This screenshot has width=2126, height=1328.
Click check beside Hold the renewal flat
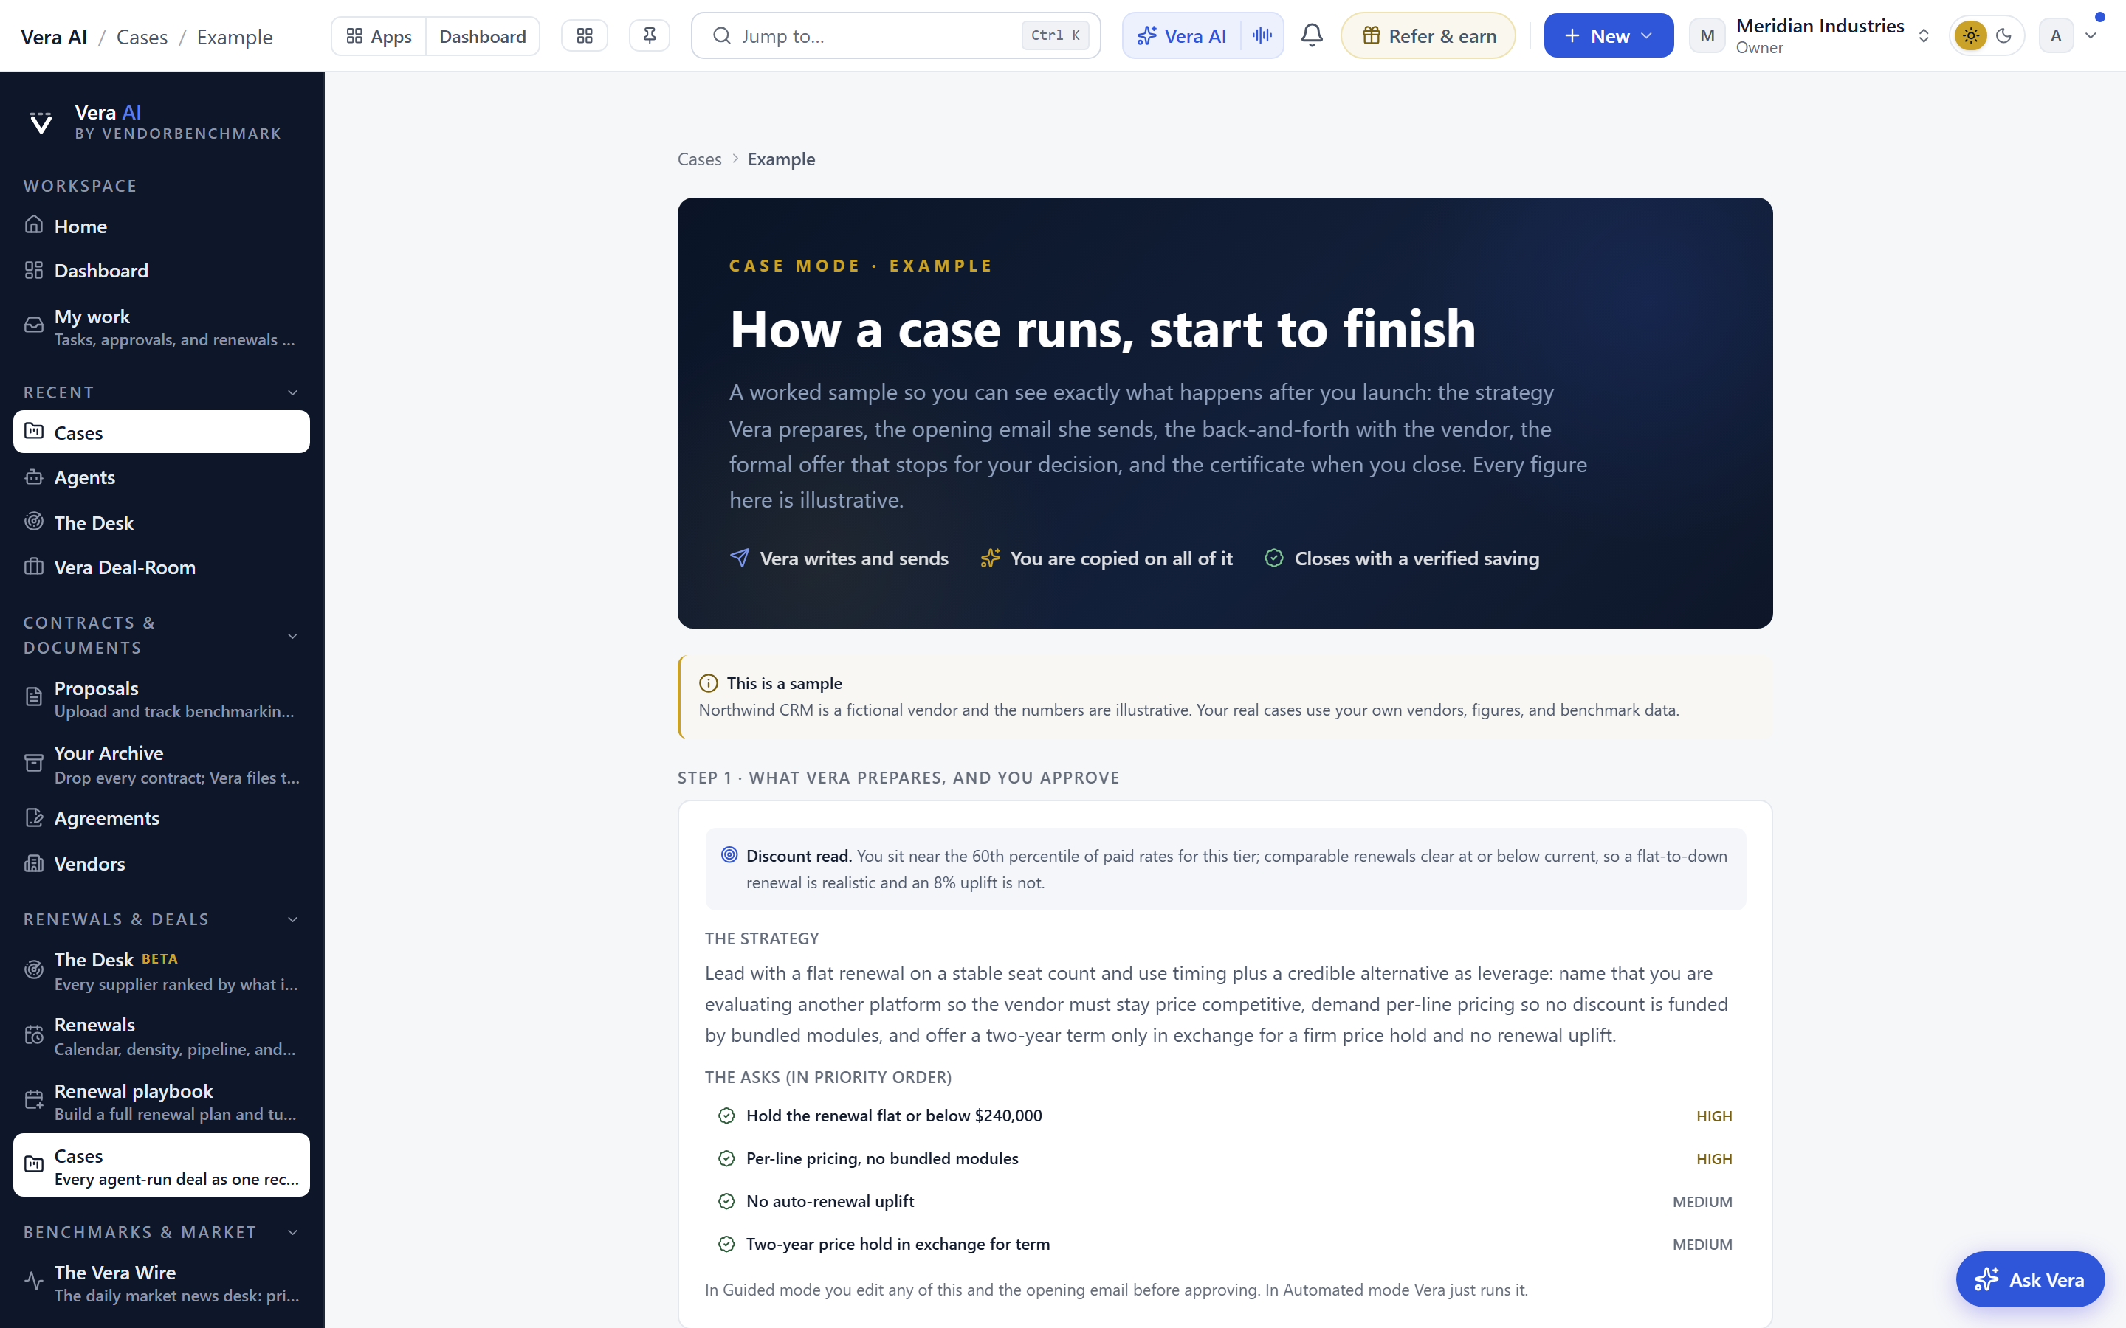tap(726, 1116)
